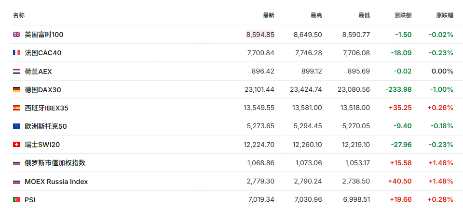Click the Netherlands flag icon
The height and width of the screenshot is (208, 463).
(x=16, y=71)
